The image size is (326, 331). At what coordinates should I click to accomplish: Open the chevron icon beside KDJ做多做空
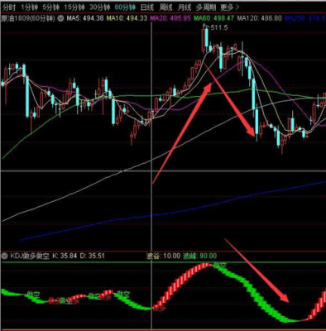pyautogui.click(x=4, y=256)
